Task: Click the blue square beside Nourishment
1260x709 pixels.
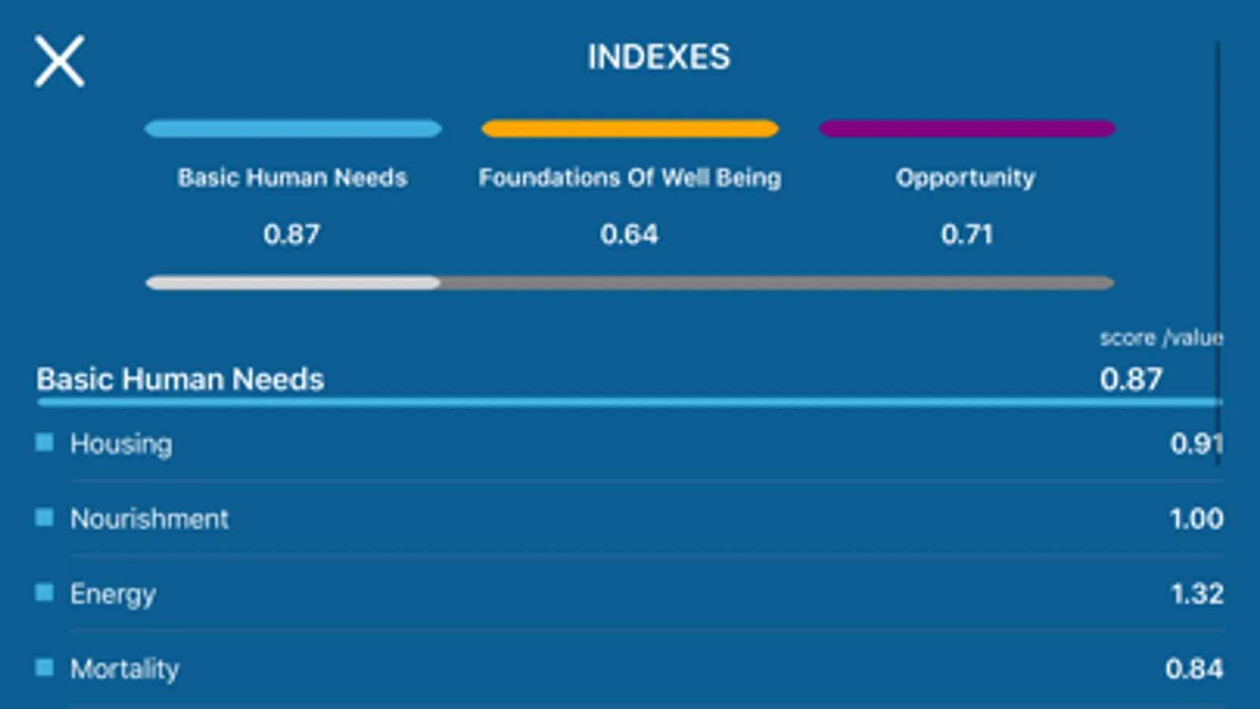Action: (x=44, y=518)
